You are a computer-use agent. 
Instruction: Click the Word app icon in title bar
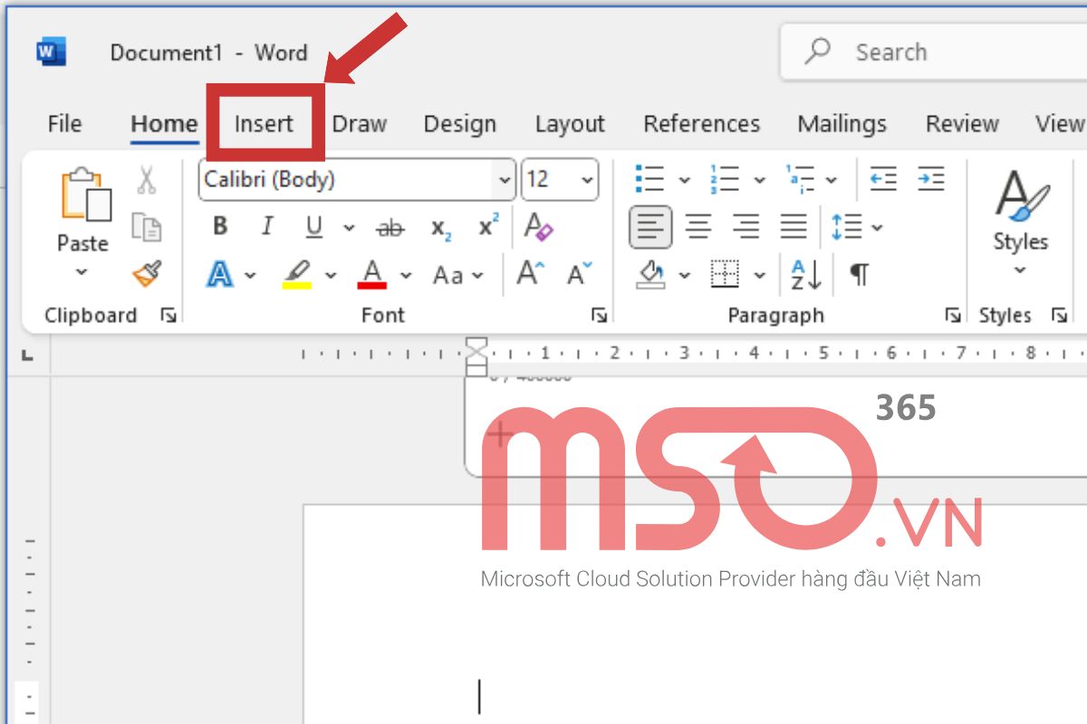(51, 52)
